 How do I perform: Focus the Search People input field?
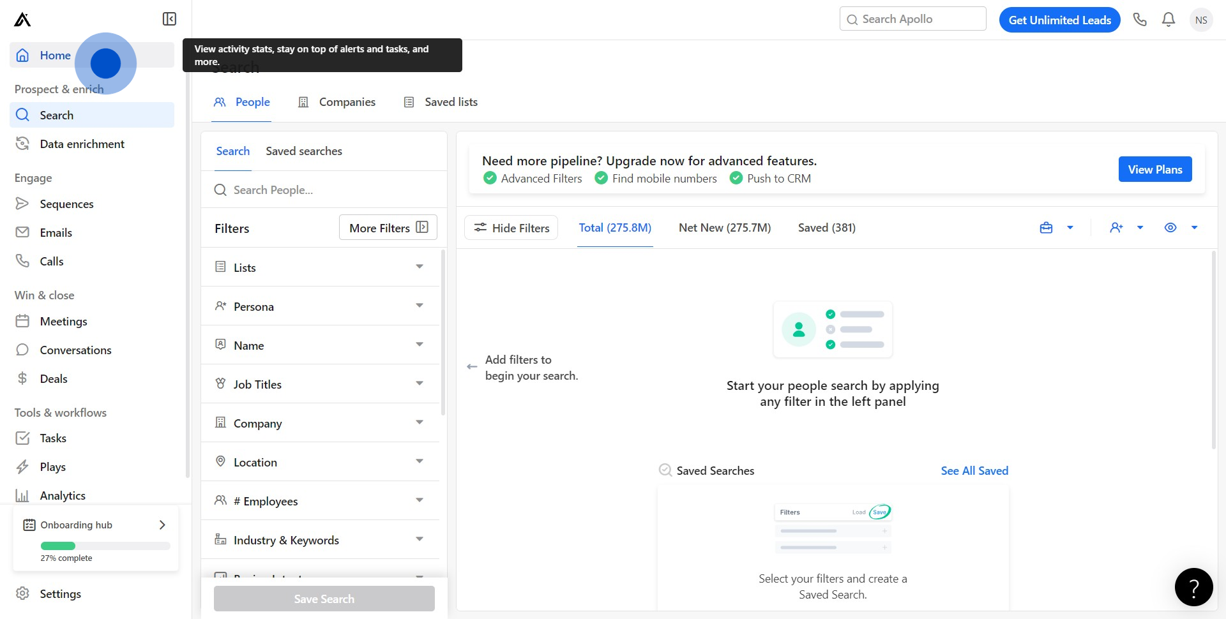[x=332, y=190]
